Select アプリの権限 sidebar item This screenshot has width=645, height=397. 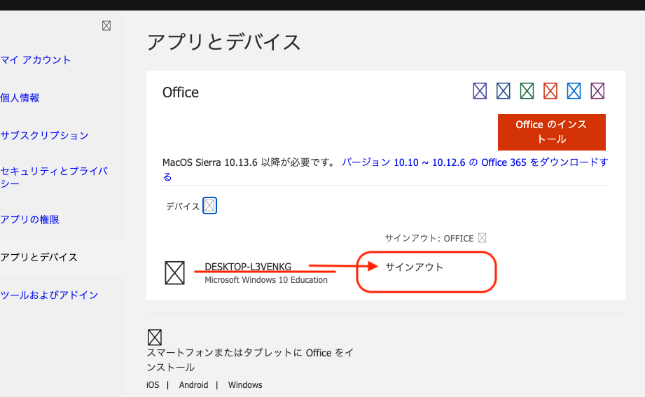[29, 220]
